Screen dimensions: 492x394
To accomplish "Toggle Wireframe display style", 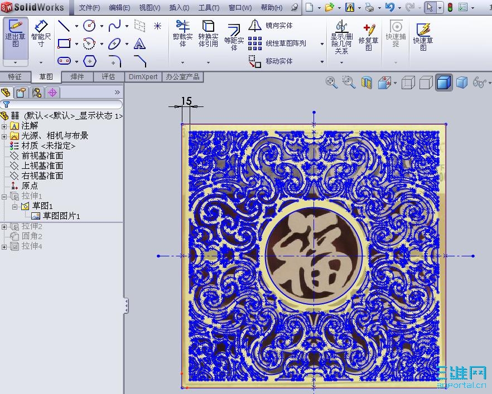I will tap(408, 82).
